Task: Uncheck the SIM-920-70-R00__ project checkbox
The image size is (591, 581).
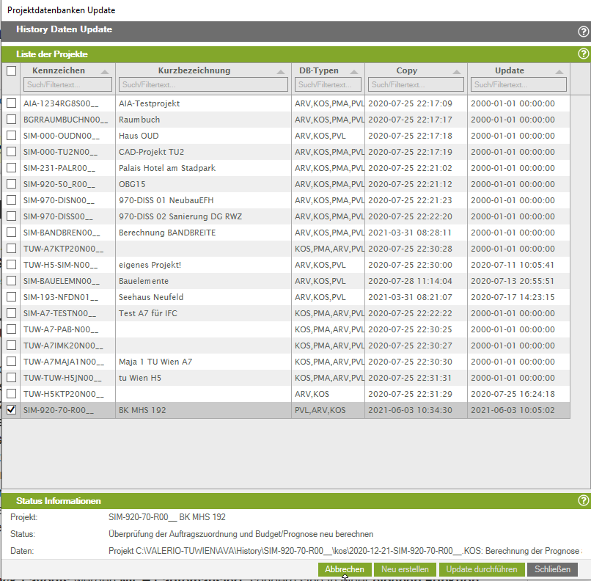Action: point(11,410)
